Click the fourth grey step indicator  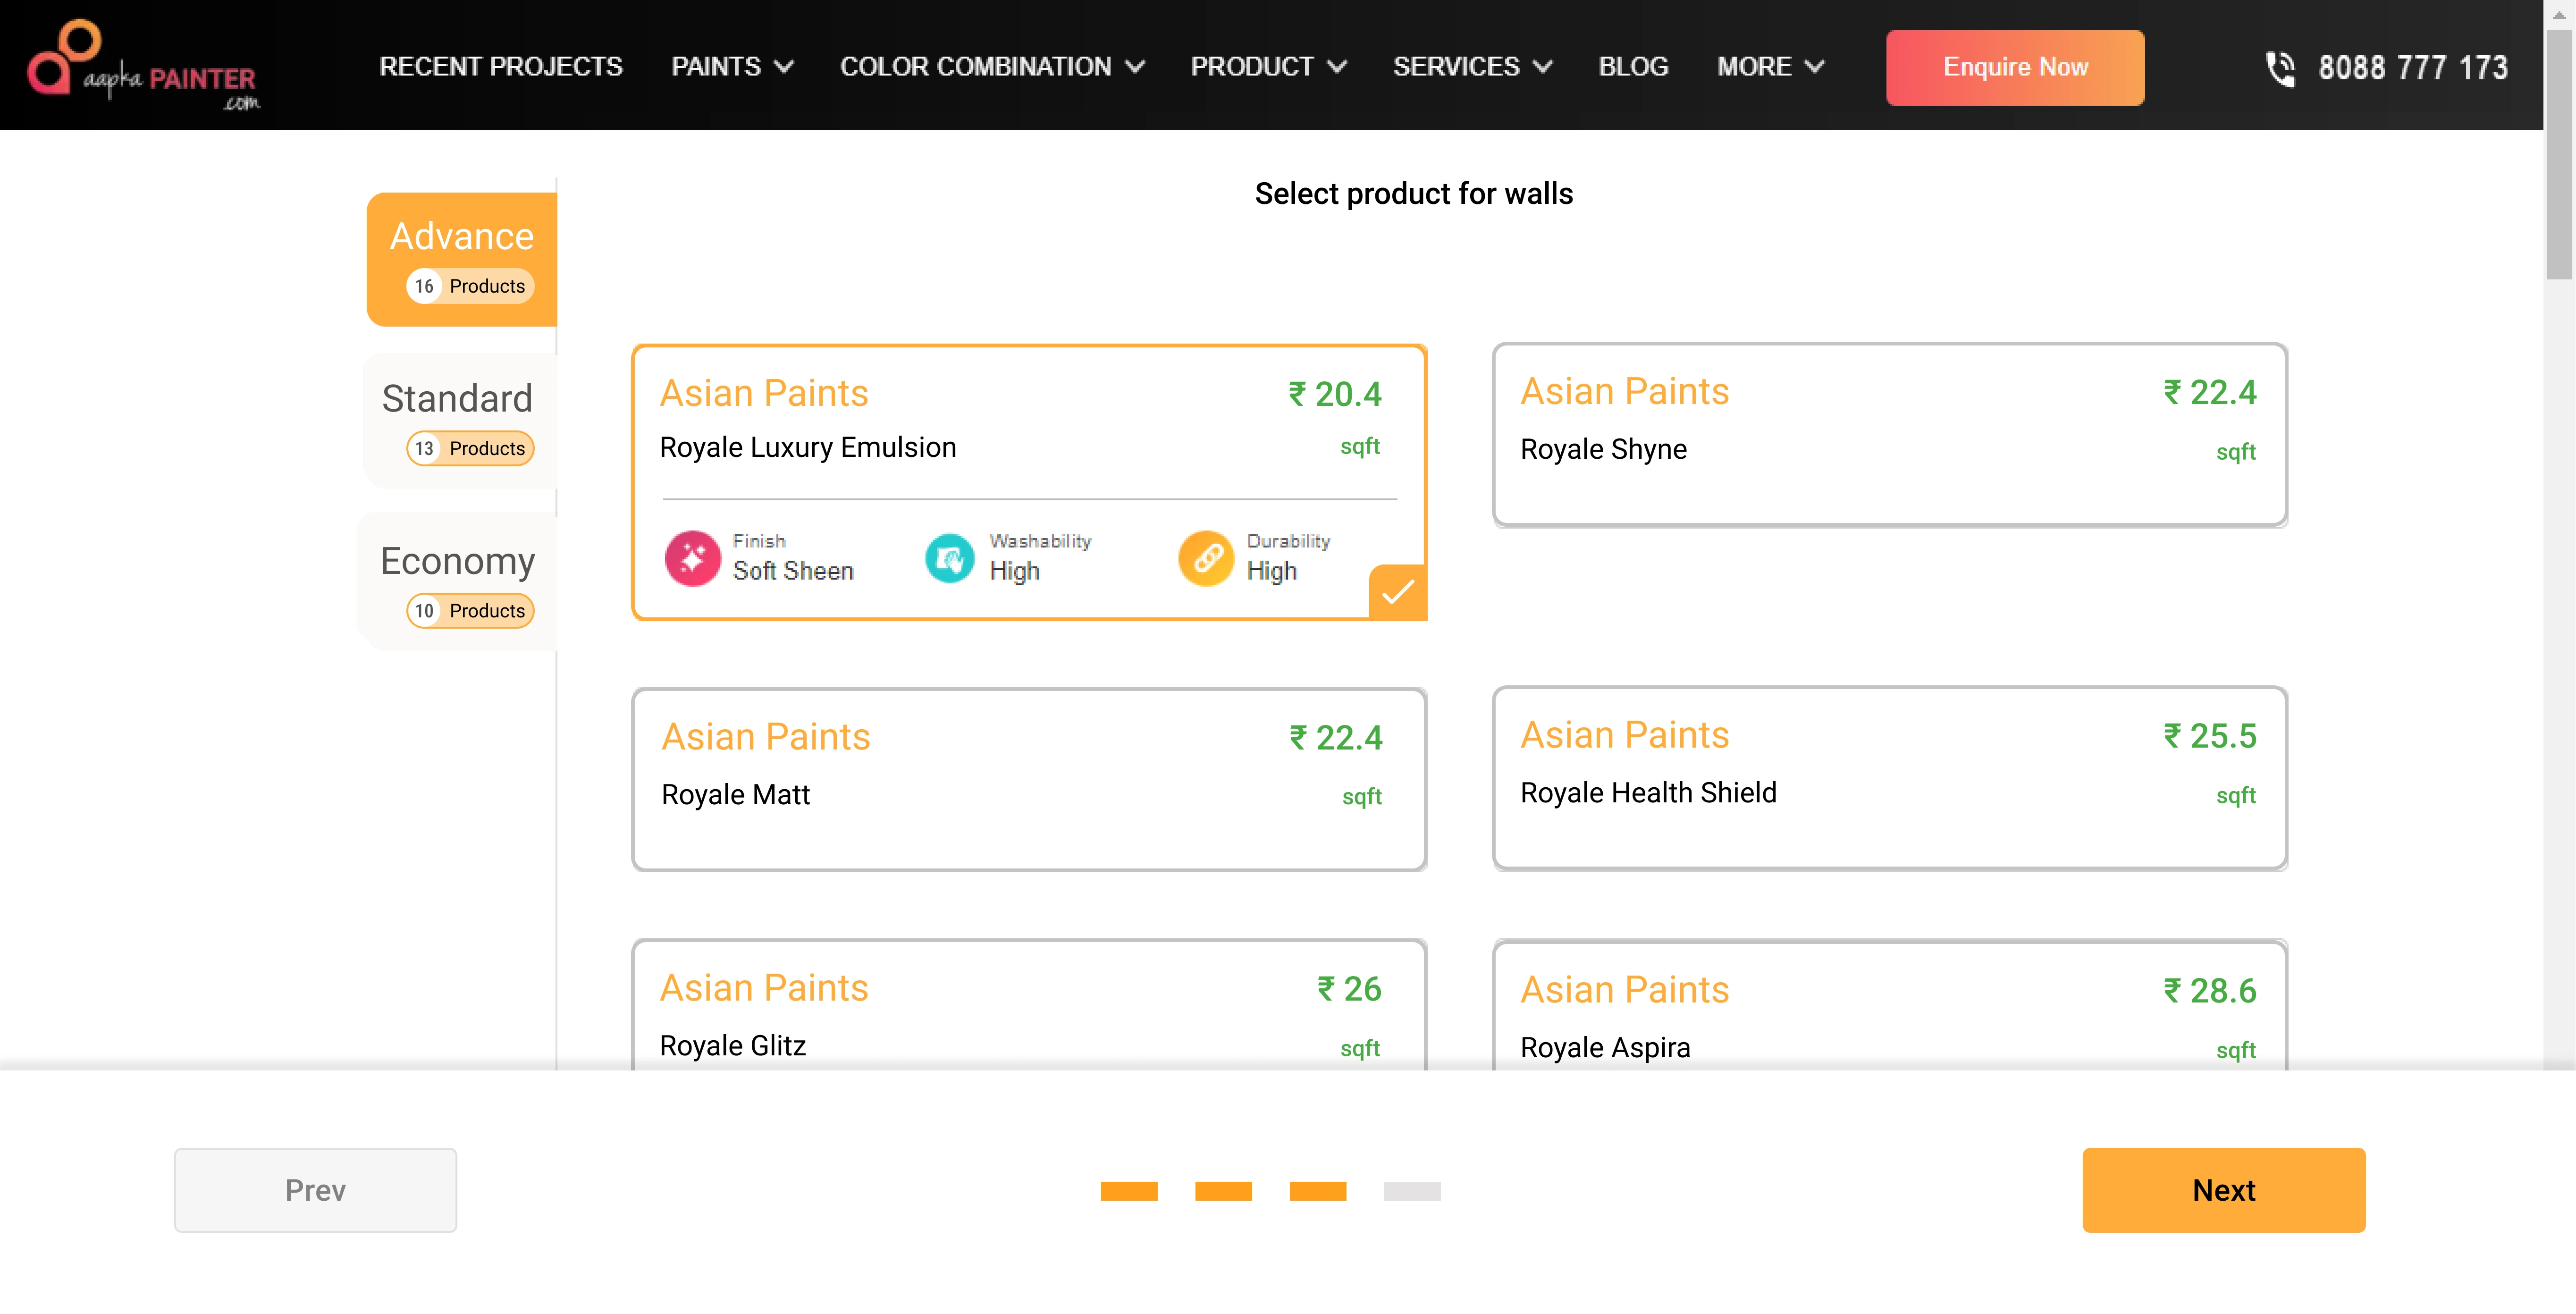[x=1412, y=1191]
